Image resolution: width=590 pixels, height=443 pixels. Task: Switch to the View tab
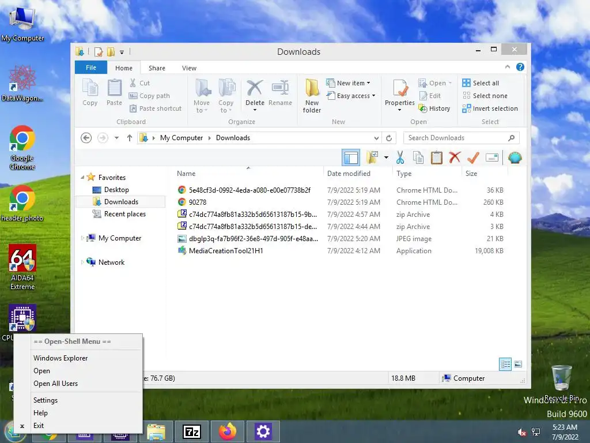(189, 68)
